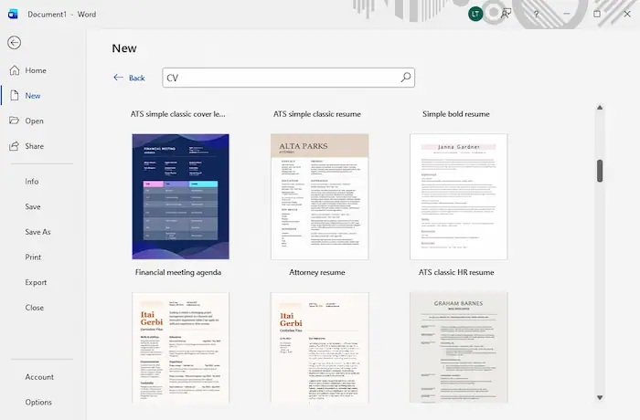
Task: Click Simple bold resume label
Action: pos(456,114)
